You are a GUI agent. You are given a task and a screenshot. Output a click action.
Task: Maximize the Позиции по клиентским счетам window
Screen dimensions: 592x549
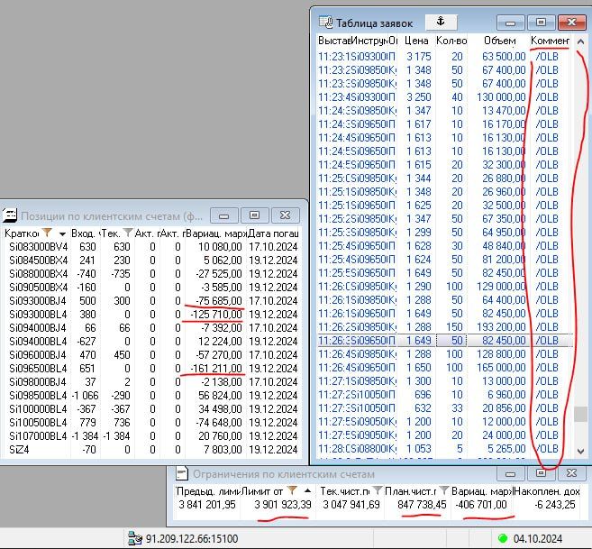click(254, 215)
